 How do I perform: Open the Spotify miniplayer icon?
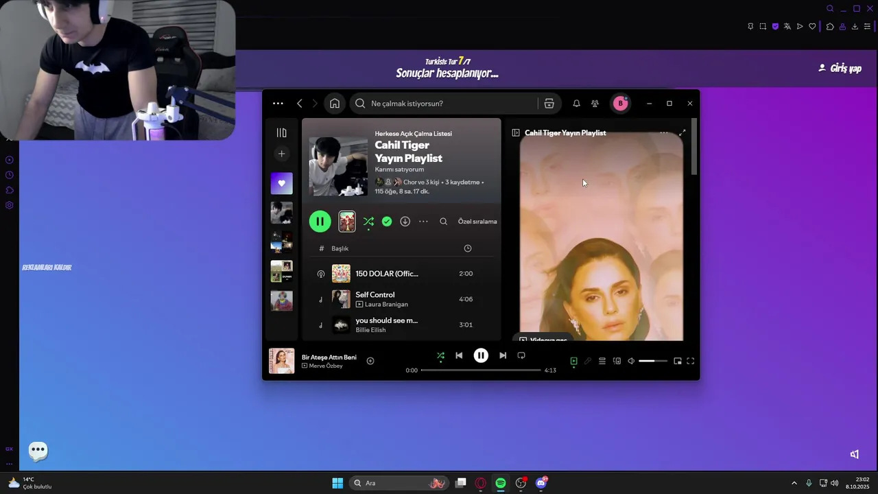pyautogui.click(x=678, y=361)
